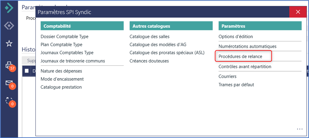Open Catalogue des salles
Image resolution: width=309 pixels, height=138 pixels.
pyautogui.click(x=149, y=37)
